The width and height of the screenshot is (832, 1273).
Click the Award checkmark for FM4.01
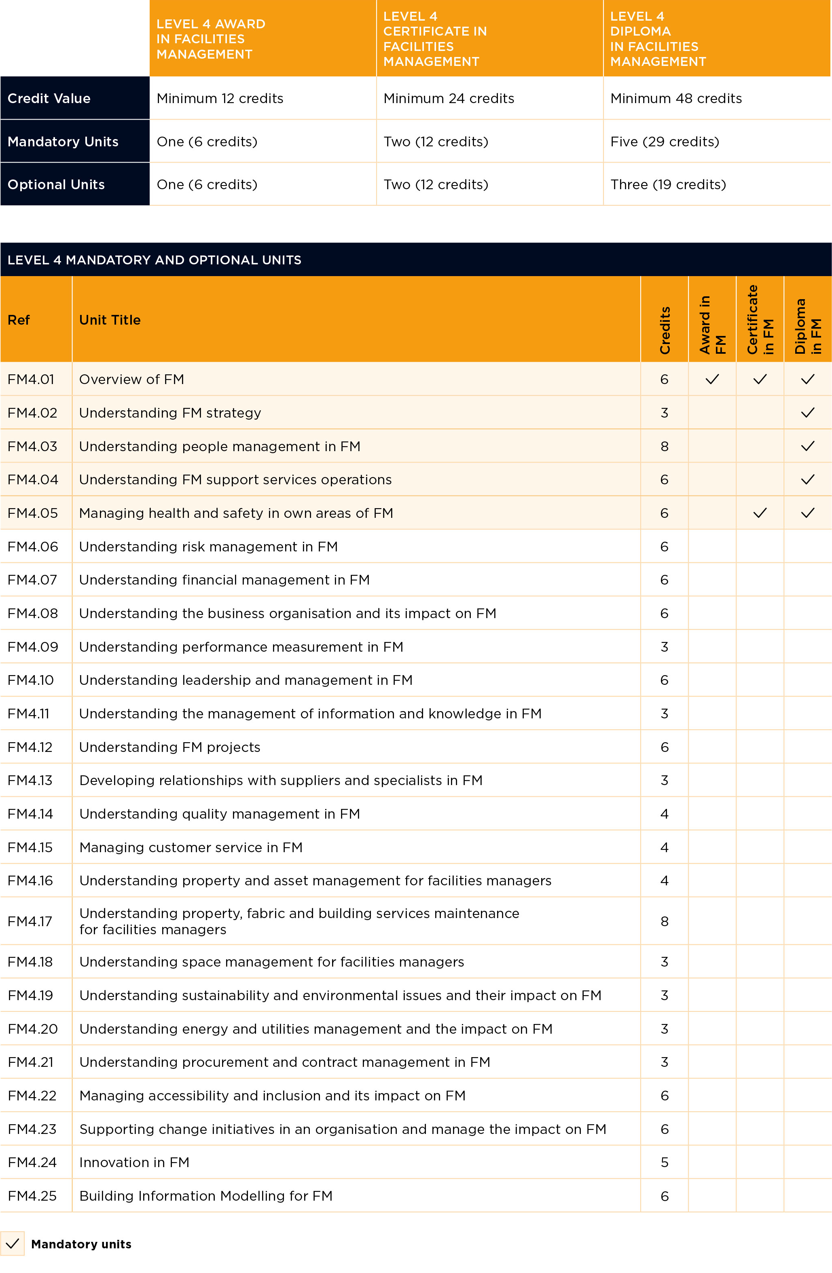[711, 379]
